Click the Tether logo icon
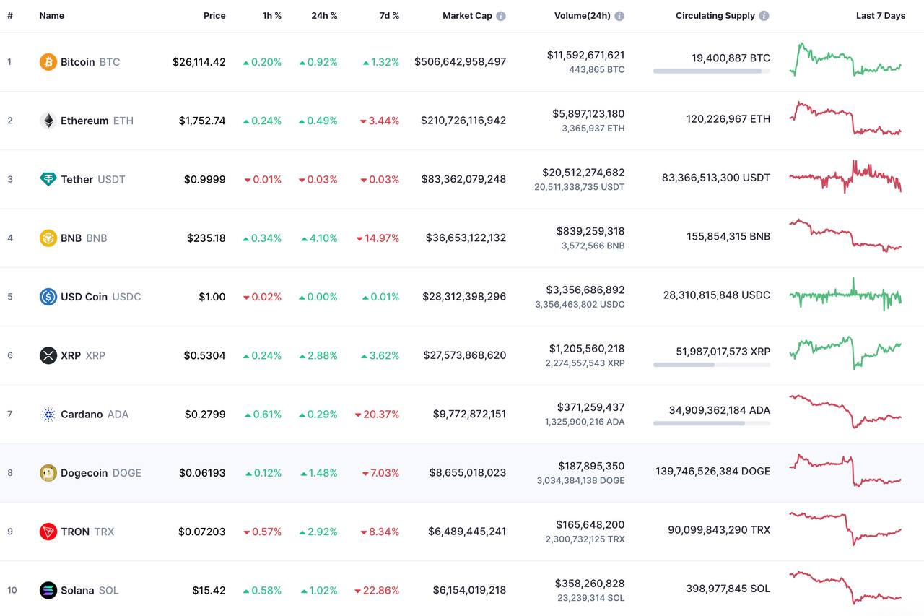The image size is (924, 616). click(48, 179)
